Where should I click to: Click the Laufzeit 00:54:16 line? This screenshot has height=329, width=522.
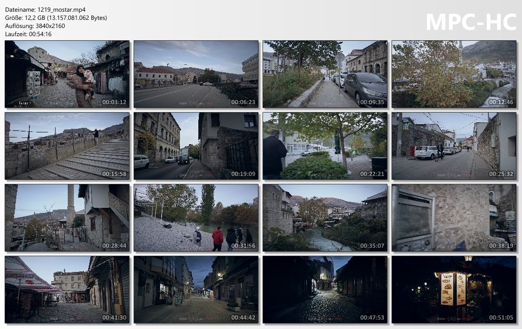point(29,34)
